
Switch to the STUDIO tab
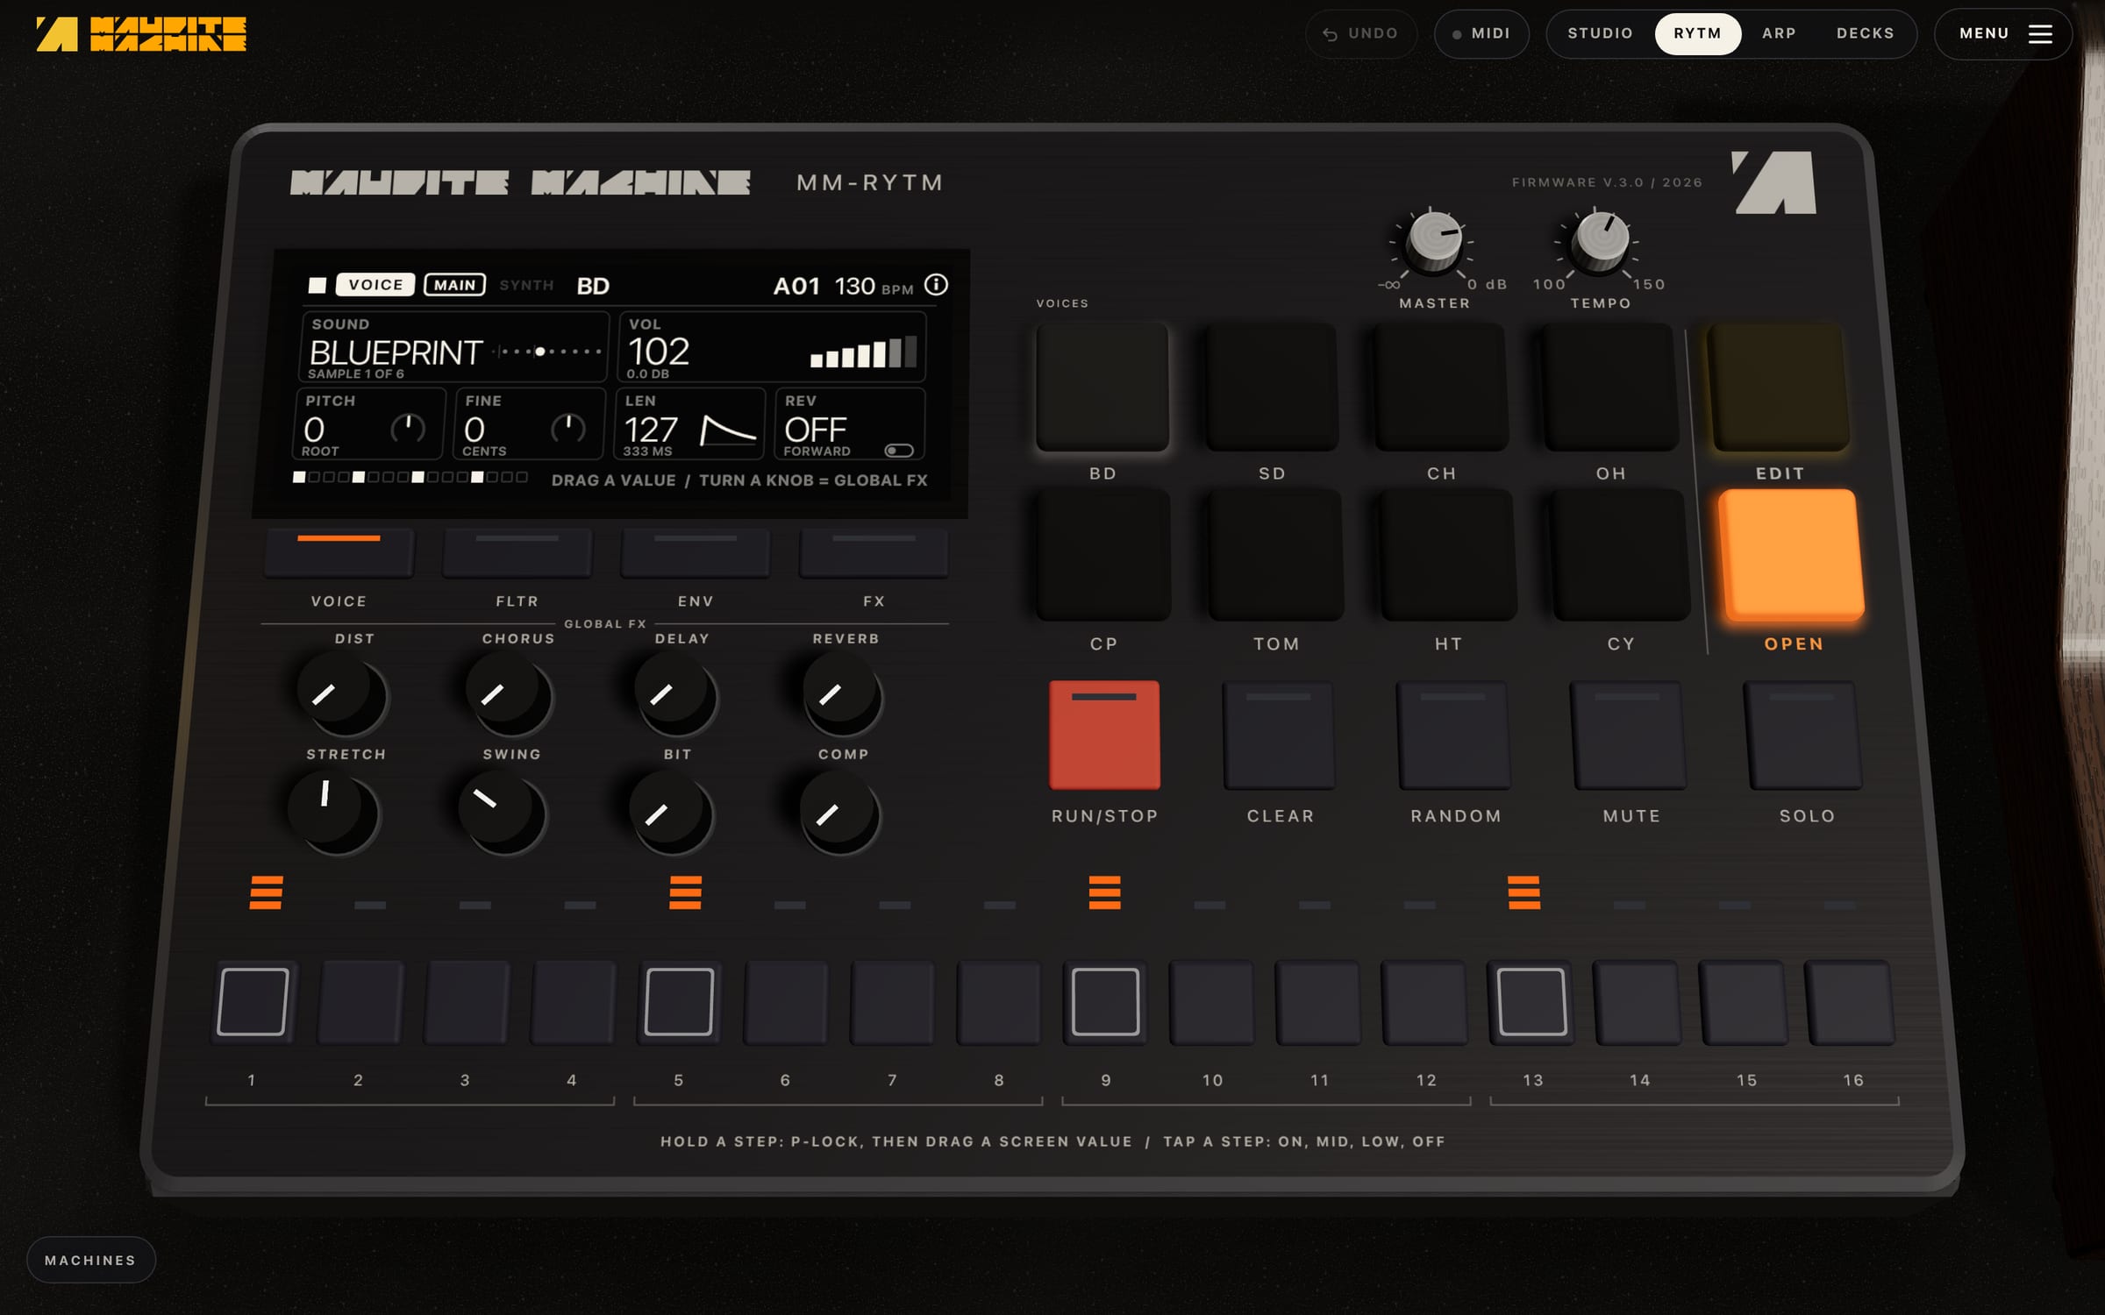click(x=1600, y=33)
